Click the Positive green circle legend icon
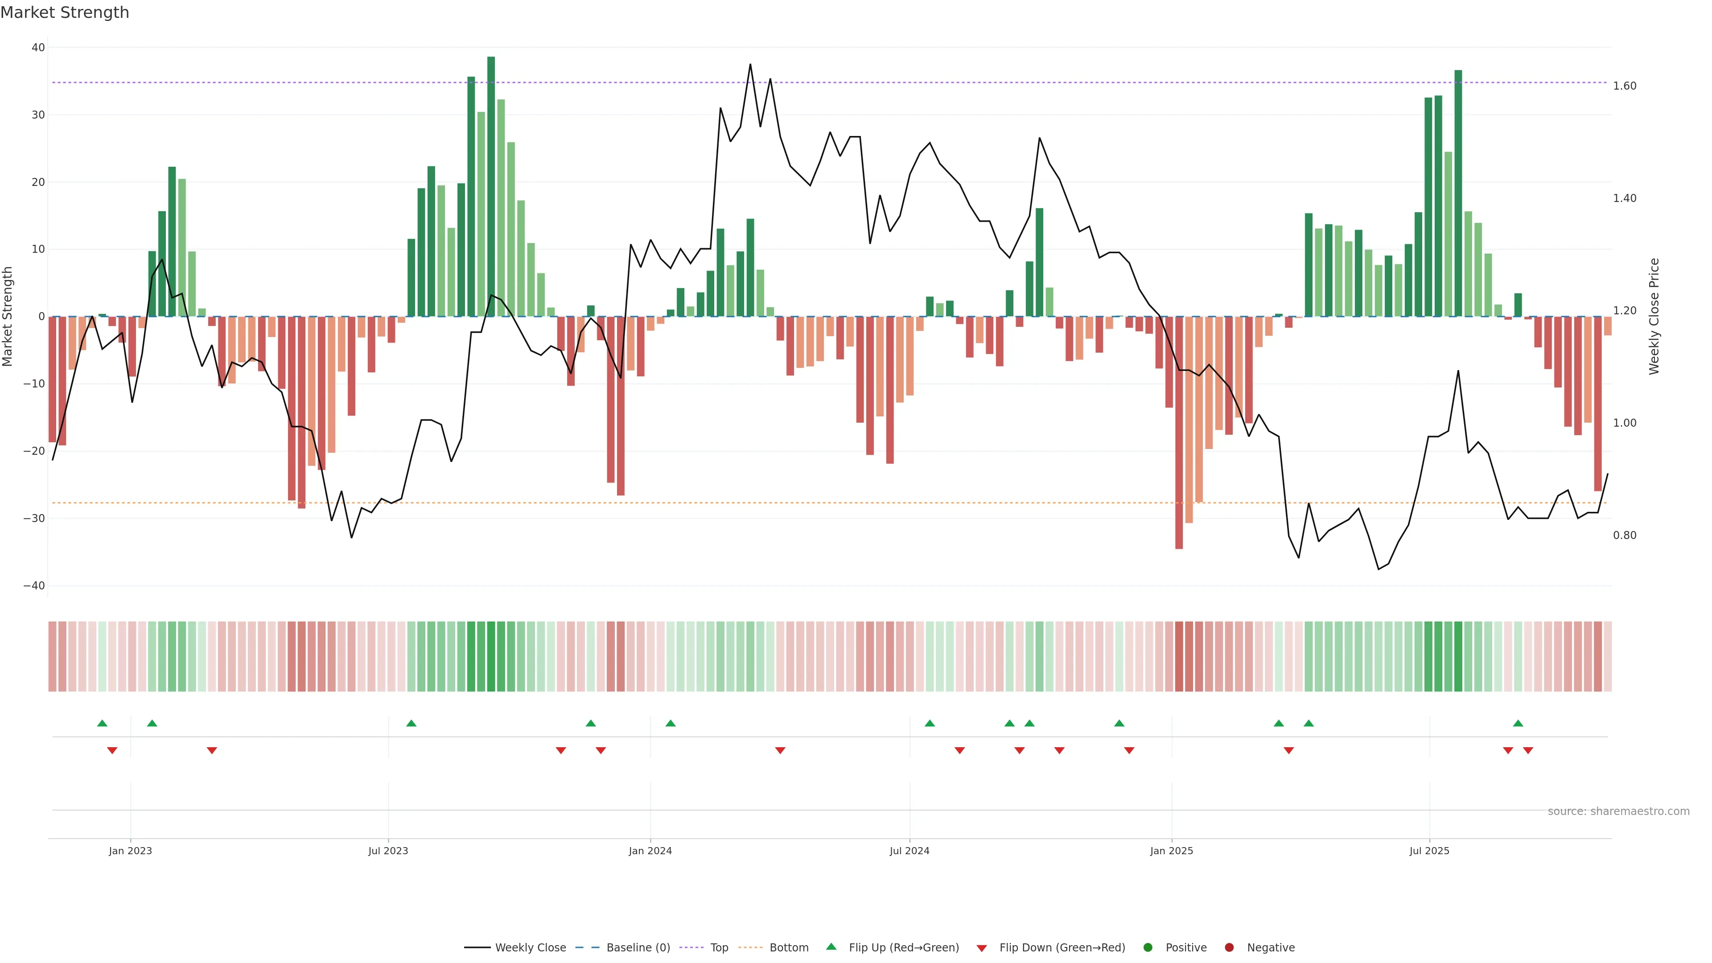 pos(1148,947)
